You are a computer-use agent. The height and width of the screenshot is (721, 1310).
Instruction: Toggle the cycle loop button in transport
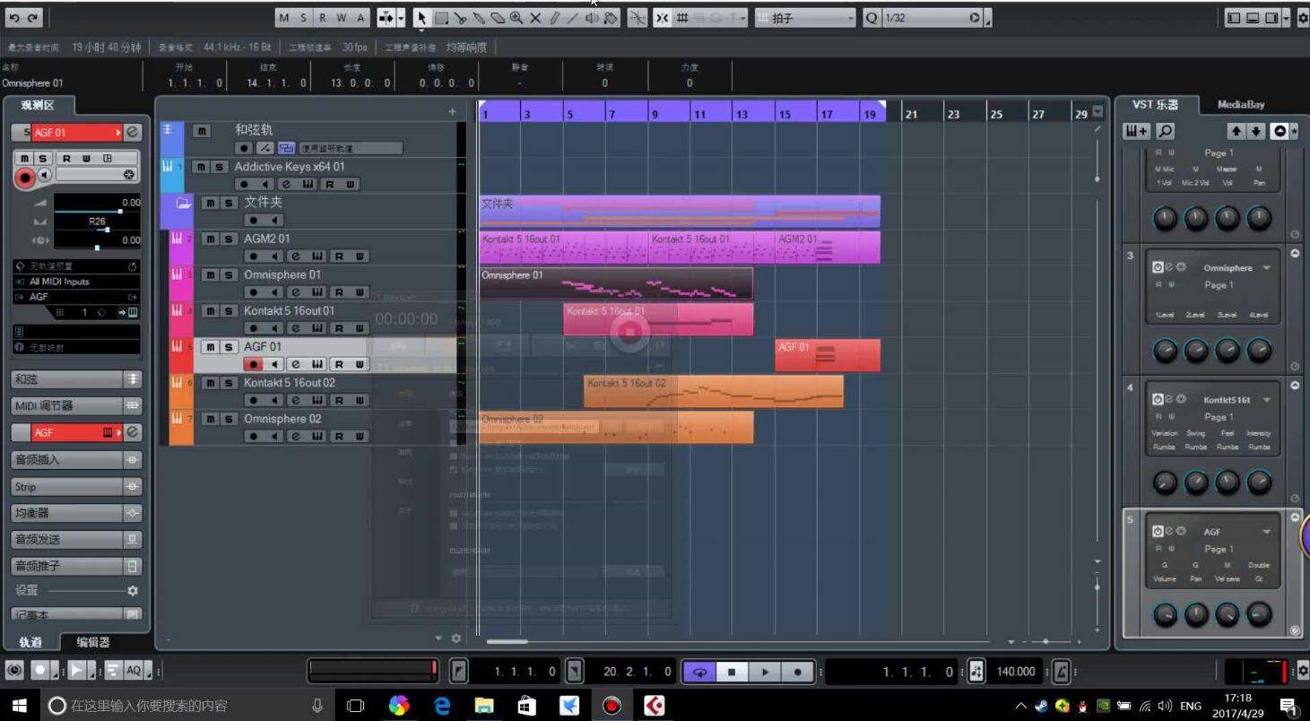coord(699,672)
